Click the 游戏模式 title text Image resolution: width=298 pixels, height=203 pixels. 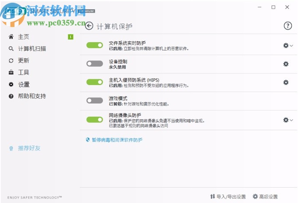coord(118,99)
